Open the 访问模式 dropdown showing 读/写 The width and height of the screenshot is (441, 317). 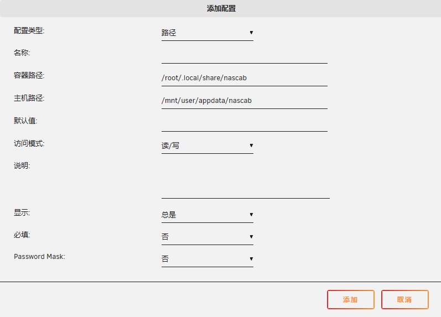click(x=207, y=145)
